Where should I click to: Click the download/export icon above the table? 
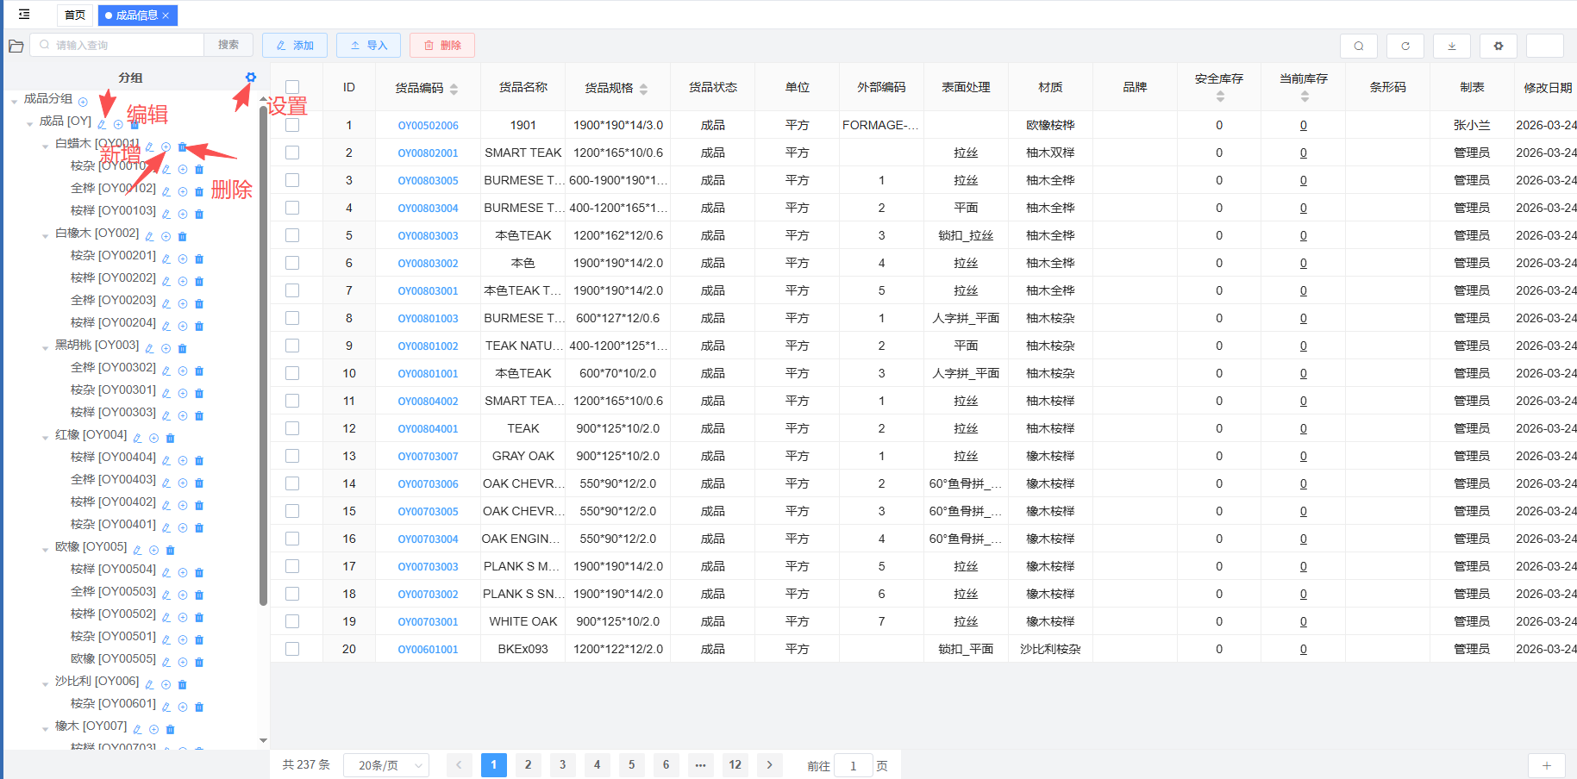(1451, 46)
